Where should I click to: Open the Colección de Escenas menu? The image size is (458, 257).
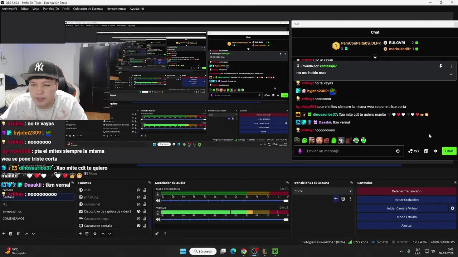click(x=88, y=9)
